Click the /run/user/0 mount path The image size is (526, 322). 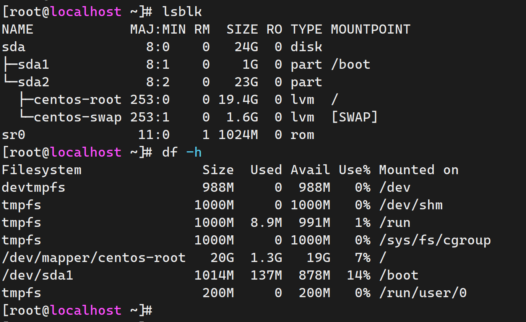[423, 293]
